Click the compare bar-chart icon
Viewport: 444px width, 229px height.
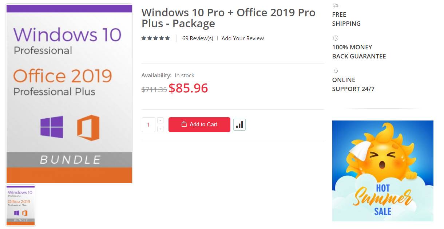(x=239, y=124)
